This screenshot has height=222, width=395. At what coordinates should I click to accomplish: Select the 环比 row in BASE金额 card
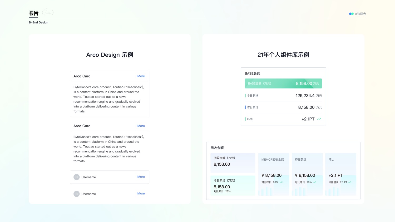click(283, 119)
